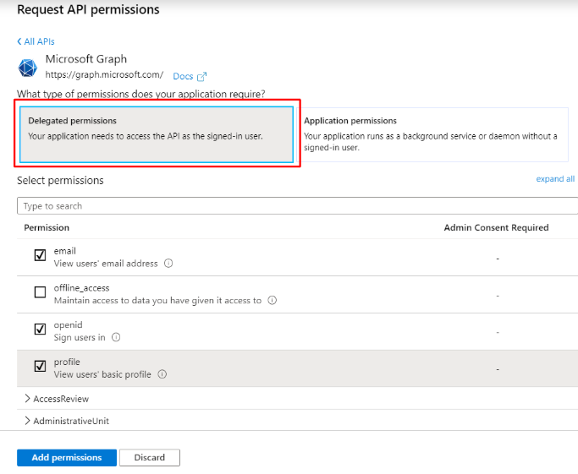Image resolution: width=578 pixels, height=474 pixels.
Task: Select the Delegated permissions option
Action: pyautogui.click(x=156, y=133)
